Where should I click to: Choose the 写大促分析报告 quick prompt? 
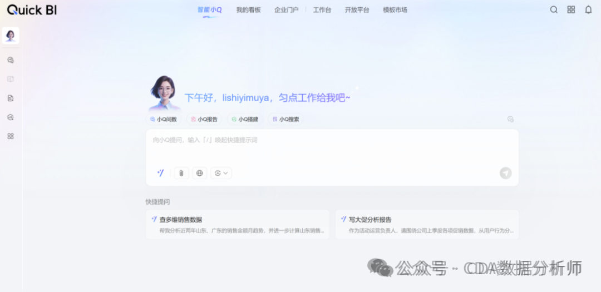tap(427, 225)
